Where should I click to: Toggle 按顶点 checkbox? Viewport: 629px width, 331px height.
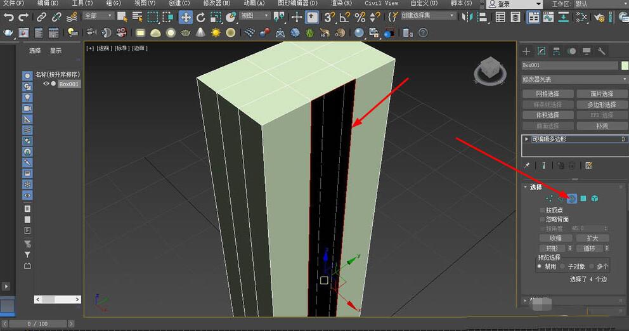542,211
